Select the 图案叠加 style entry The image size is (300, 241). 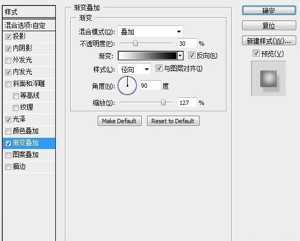click(x=29, y=155)
